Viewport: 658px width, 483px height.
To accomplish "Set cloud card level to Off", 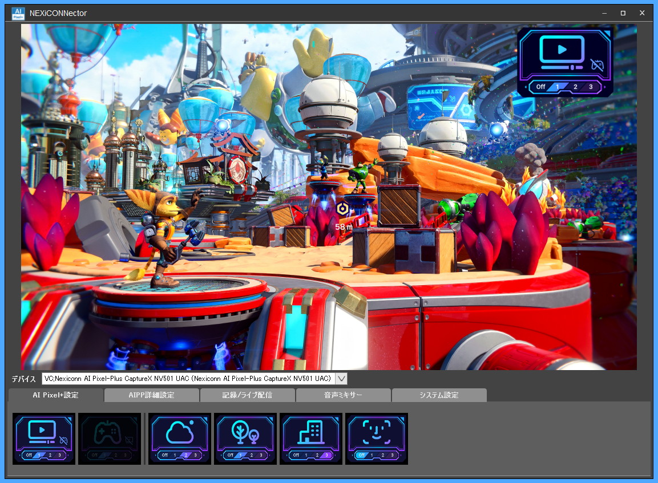I will point(165,455).
